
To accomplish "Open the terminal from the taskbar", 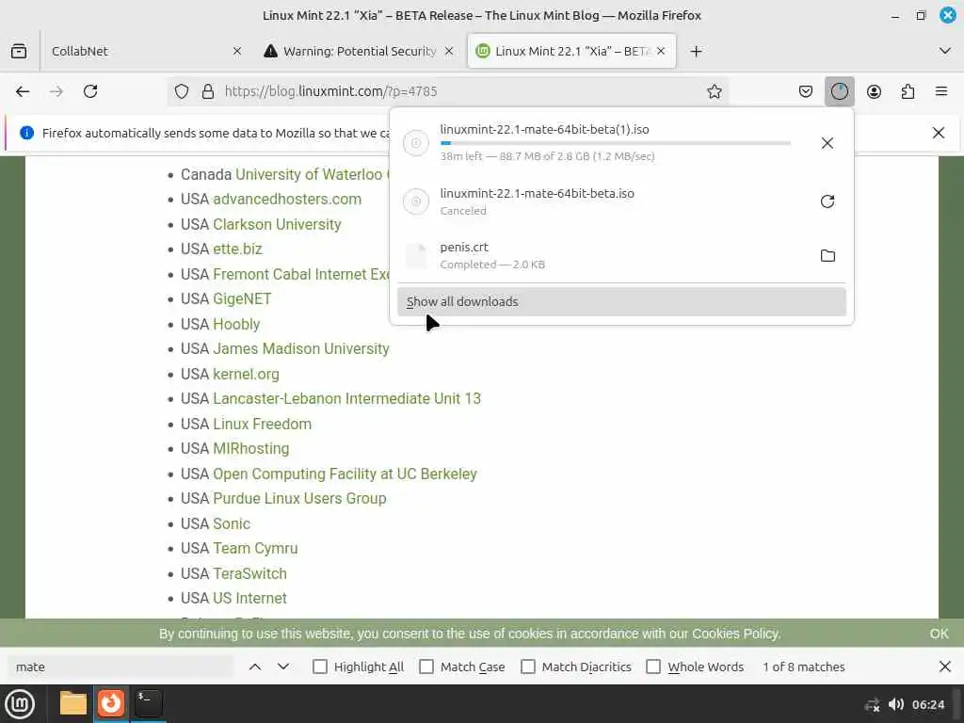I will click(x=148, y=704).
